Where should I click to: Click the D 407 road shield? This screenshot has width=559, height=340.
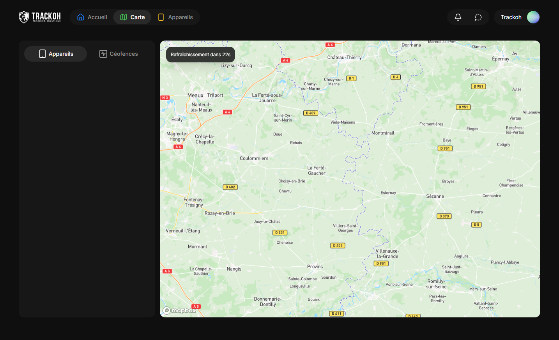[311, 113]
